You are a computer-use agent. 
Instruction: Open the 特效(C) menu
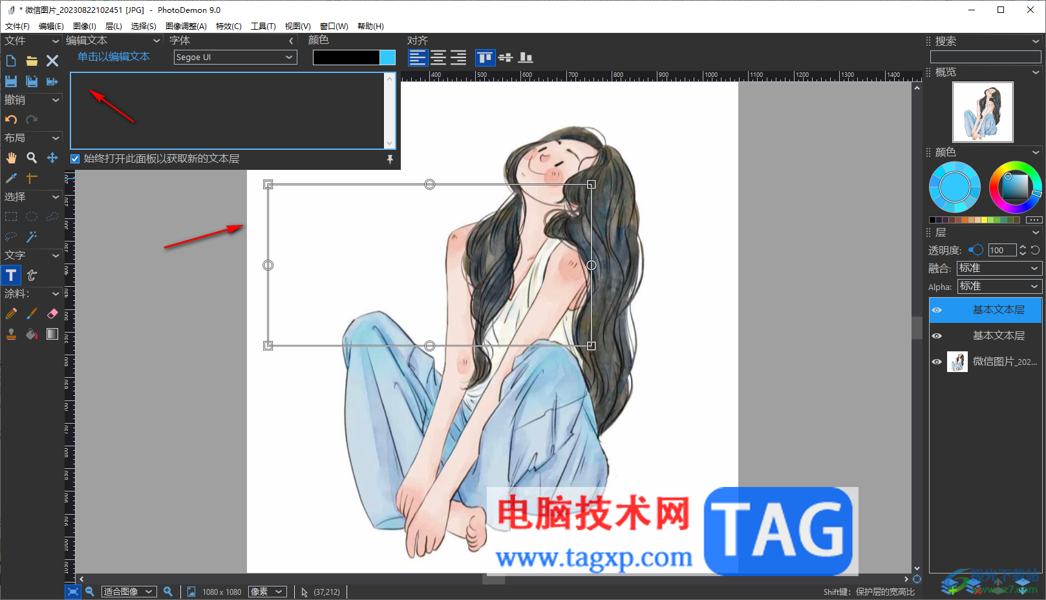tap(228, 26)
